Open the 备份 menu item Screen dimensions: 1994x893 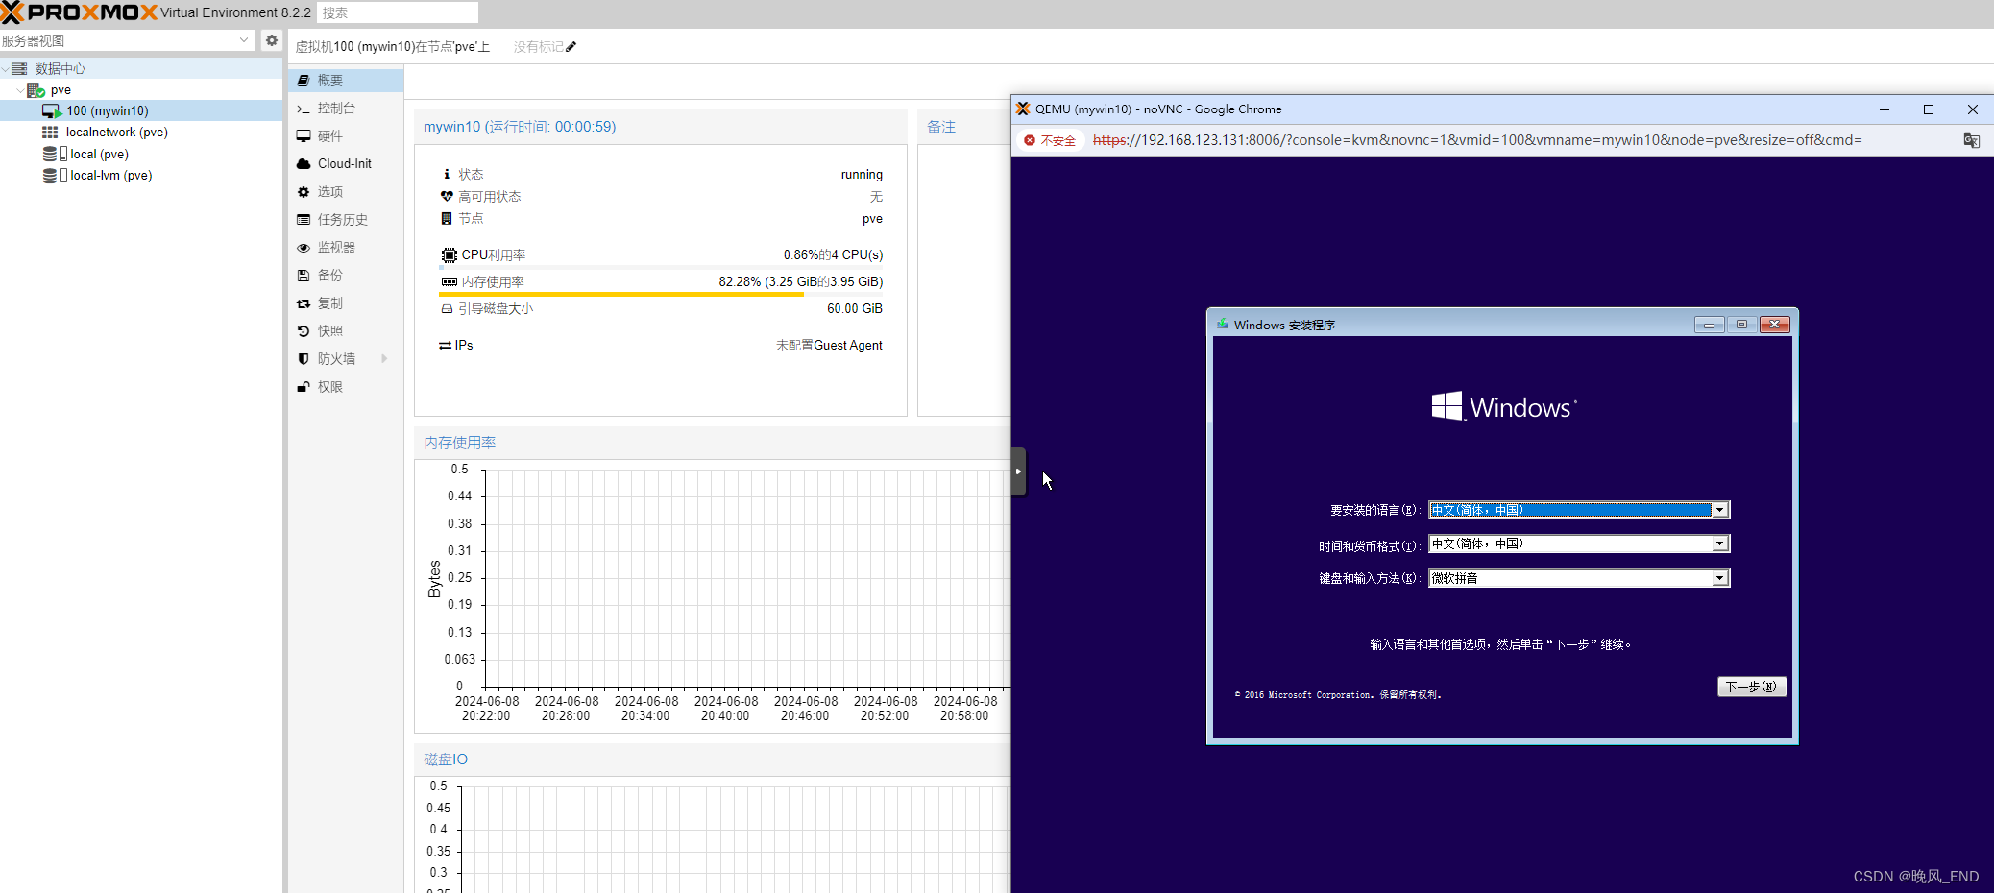click(x=346, y=276)
